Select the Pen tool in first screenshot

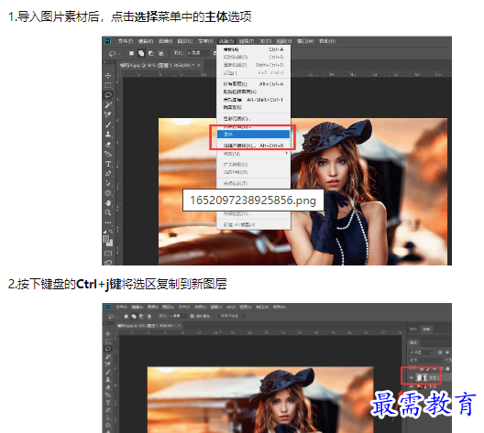(x=108, y=174)
